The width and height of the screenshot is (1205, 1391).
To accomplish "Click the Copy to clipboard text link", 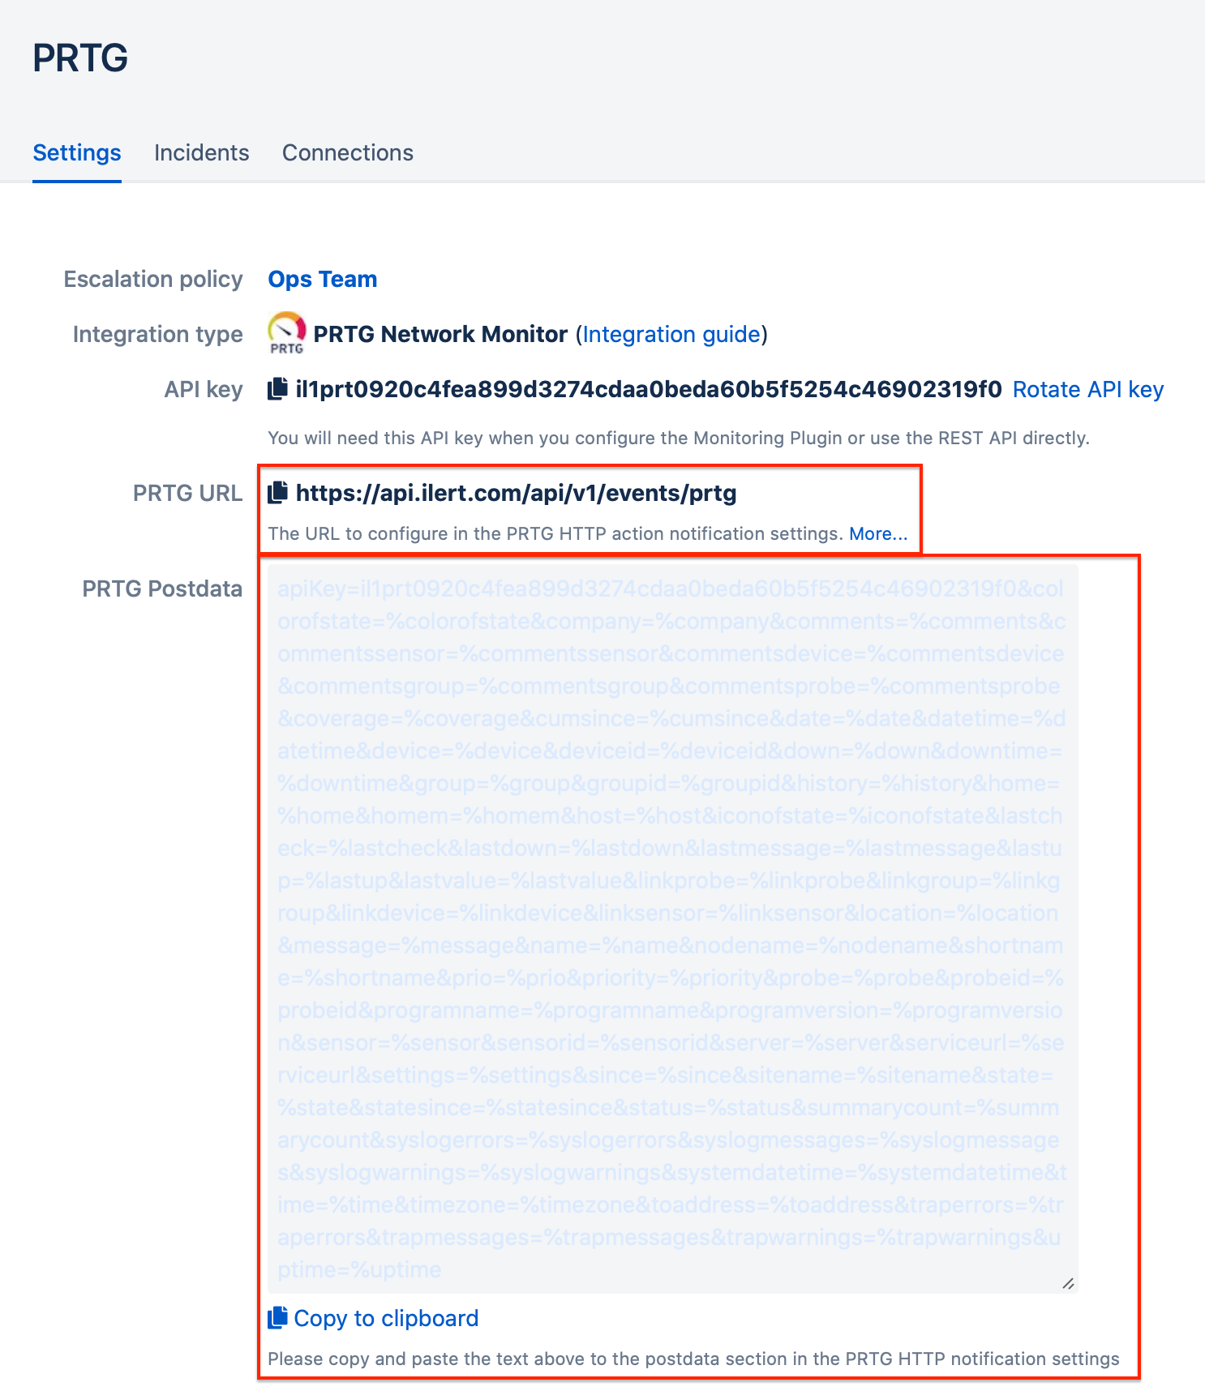I will click(x=386, y=1318).
